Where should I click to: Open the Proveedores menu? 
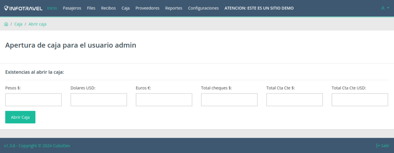tap(147, 8)
